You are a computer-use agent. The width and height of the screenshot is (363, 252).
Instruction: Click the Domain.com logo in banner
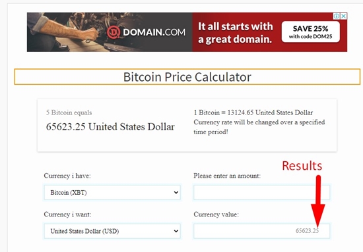tap(146, 32)
